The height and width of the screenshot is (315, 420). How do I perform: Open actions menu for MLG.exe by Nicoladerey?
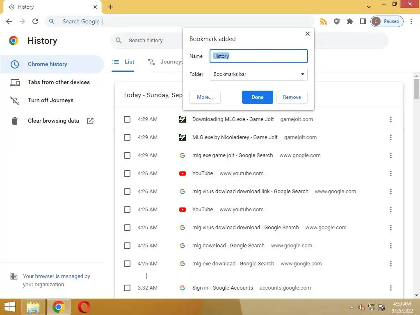tap(391, 137)
